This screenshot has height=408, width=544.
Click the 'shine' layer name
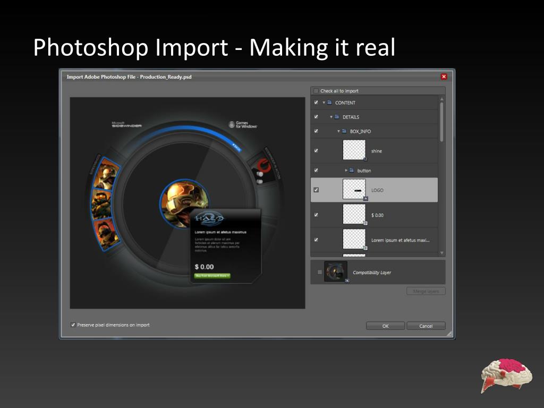click(377, 151)
